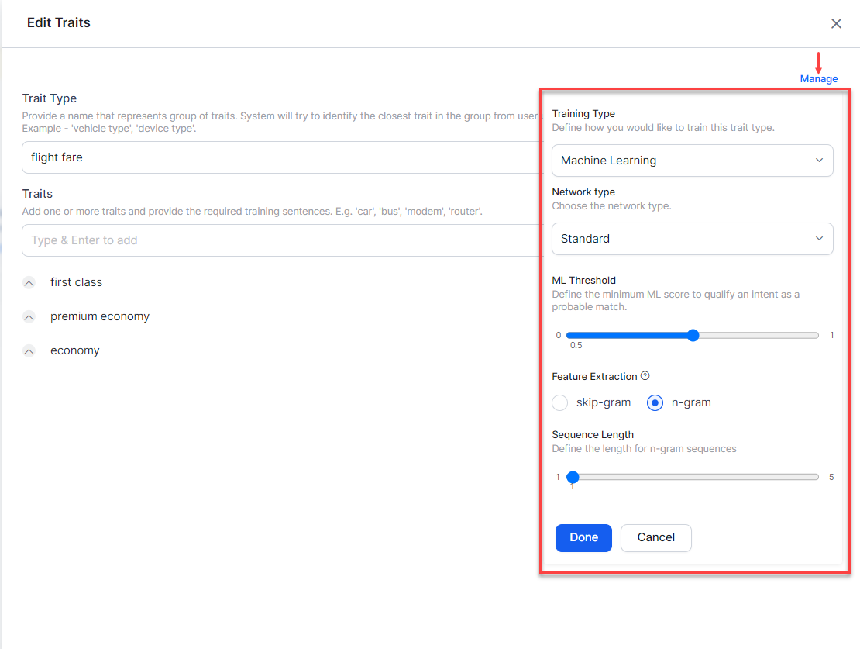860x649 pixels.
Task: Click the Cancel button
Action: tap(655, 538)
